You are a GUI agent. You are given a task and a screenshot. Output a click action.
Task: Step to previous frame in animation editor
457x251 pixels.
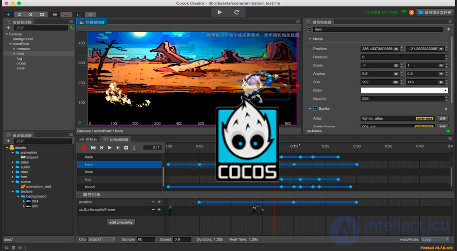point(101,148)
